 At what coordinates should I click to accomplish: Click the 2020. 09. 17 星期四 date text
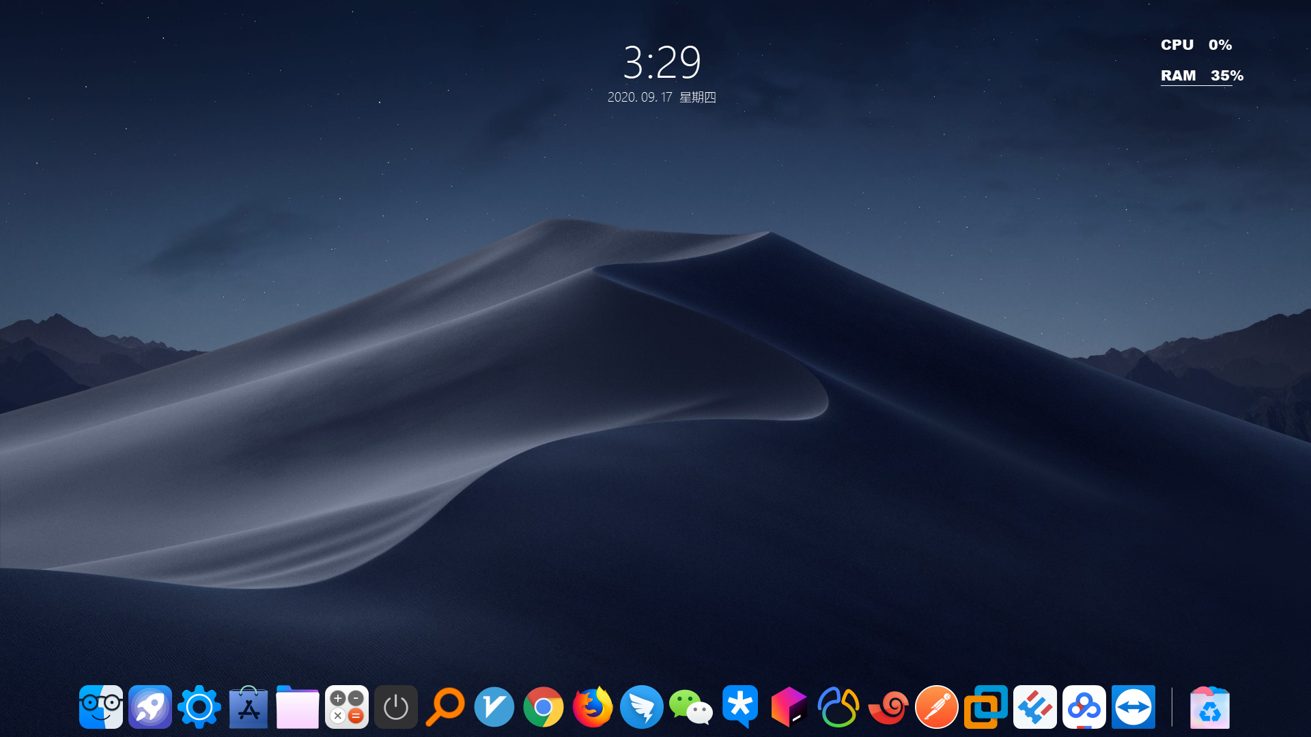(662, 98)
